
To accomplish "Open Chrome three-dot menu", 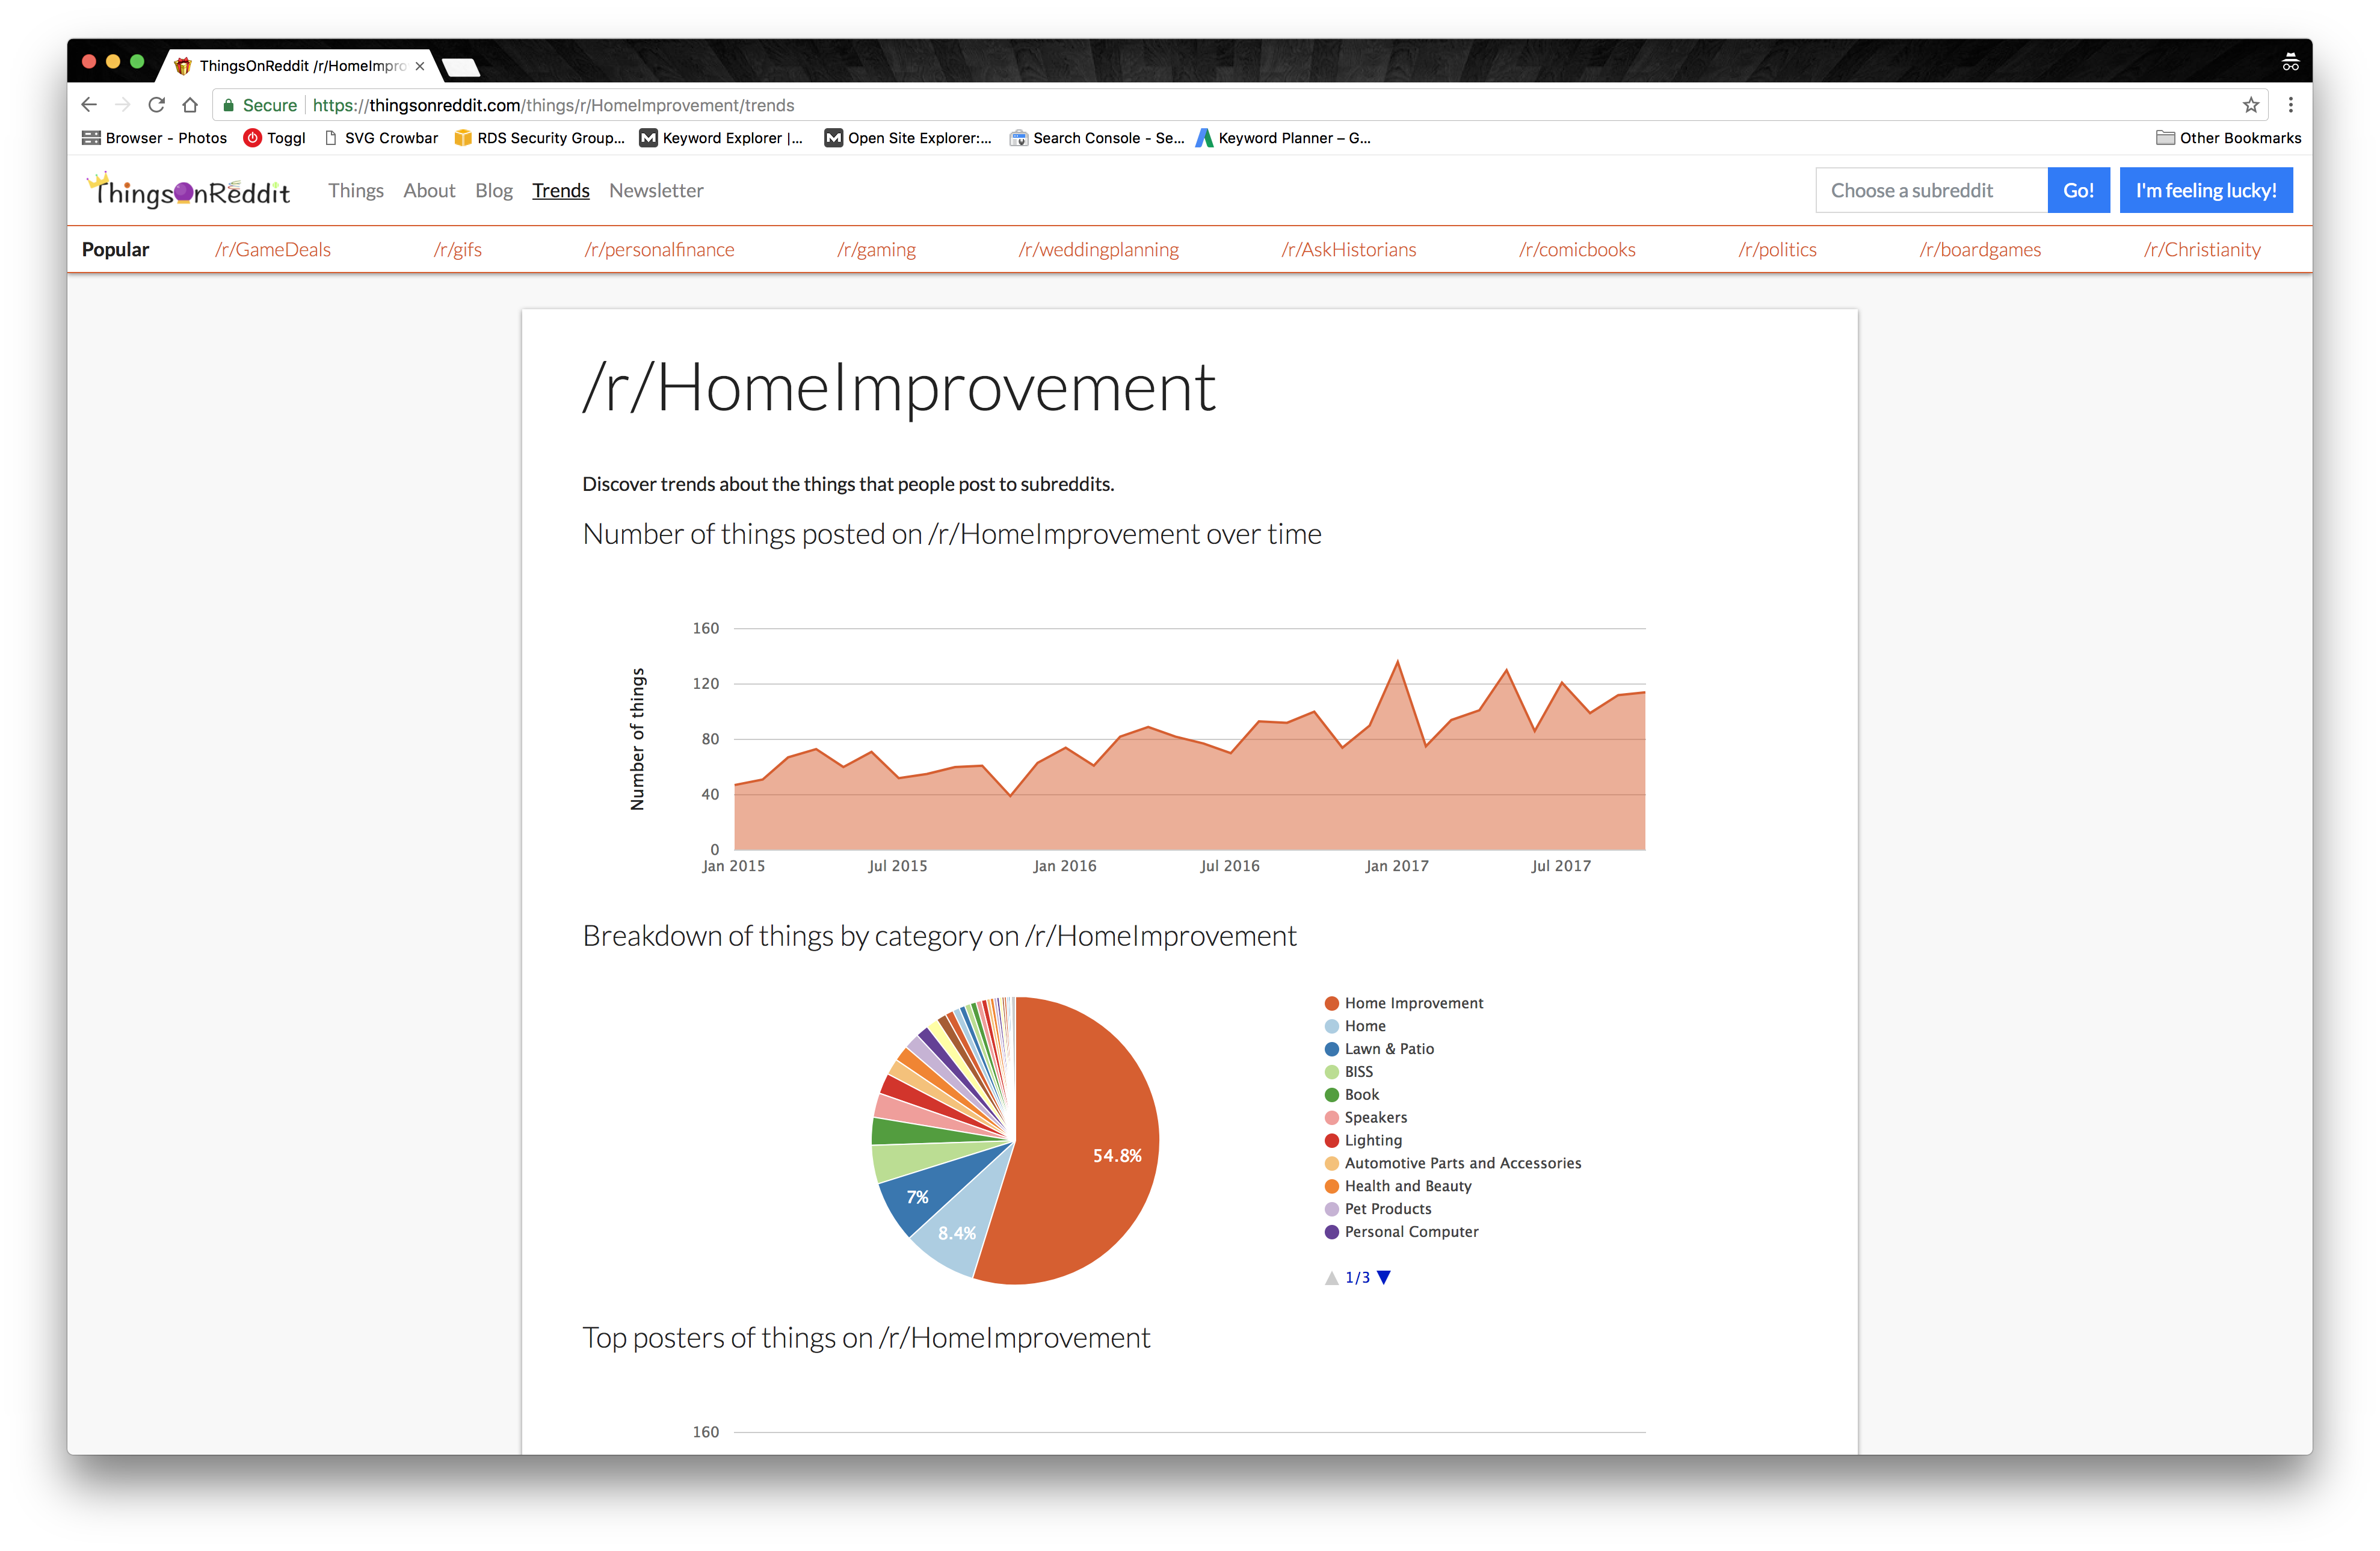I will click(x=2290, y=105).
